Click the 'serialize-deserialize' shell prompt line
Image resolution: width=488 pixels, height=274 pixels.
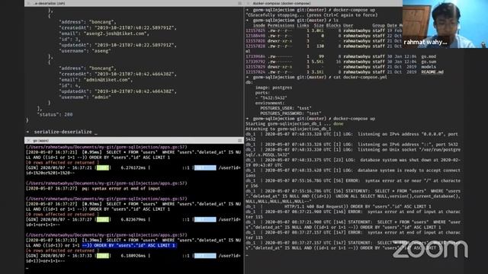[x=63, y=132]
